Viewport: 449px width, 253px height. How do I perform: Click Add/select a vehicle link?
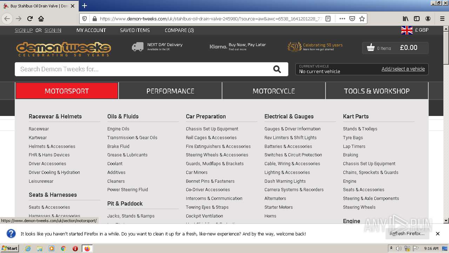click(x=403, y=69)
